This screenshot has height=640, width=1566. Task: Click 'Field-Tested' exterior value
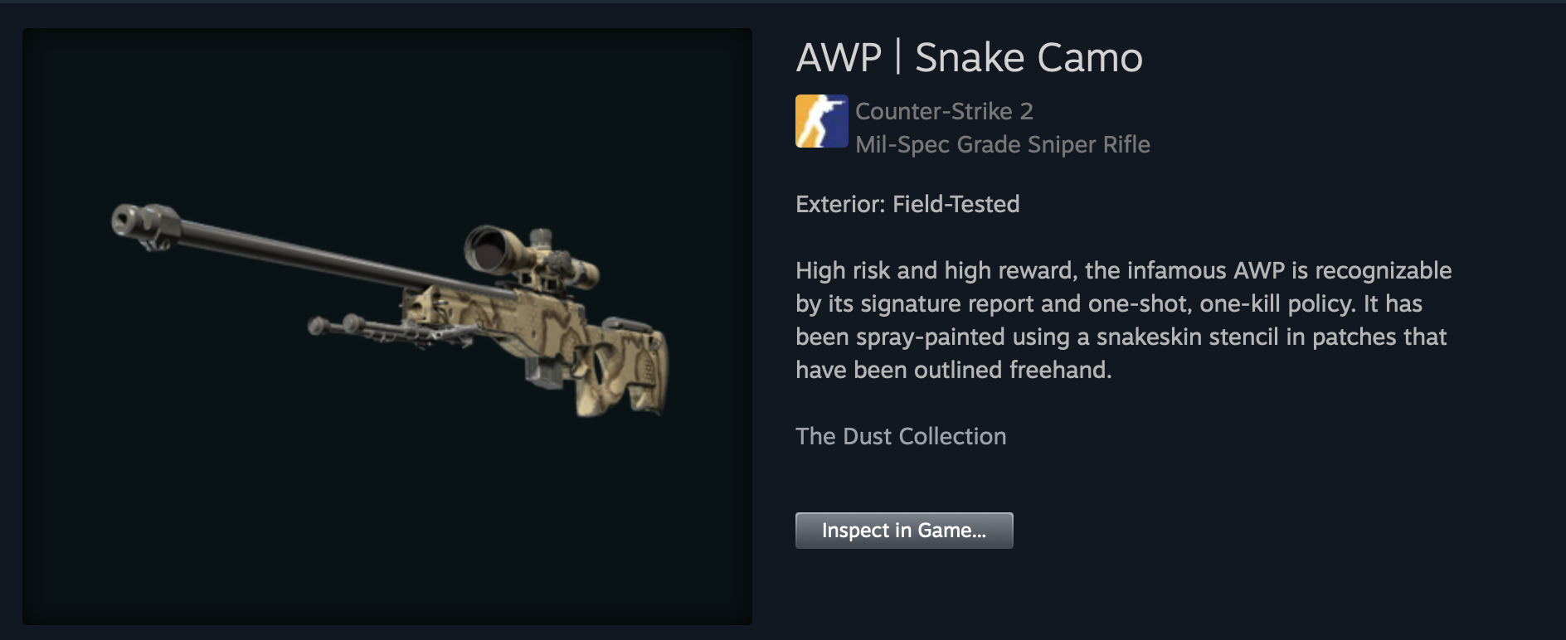(956, 204)
